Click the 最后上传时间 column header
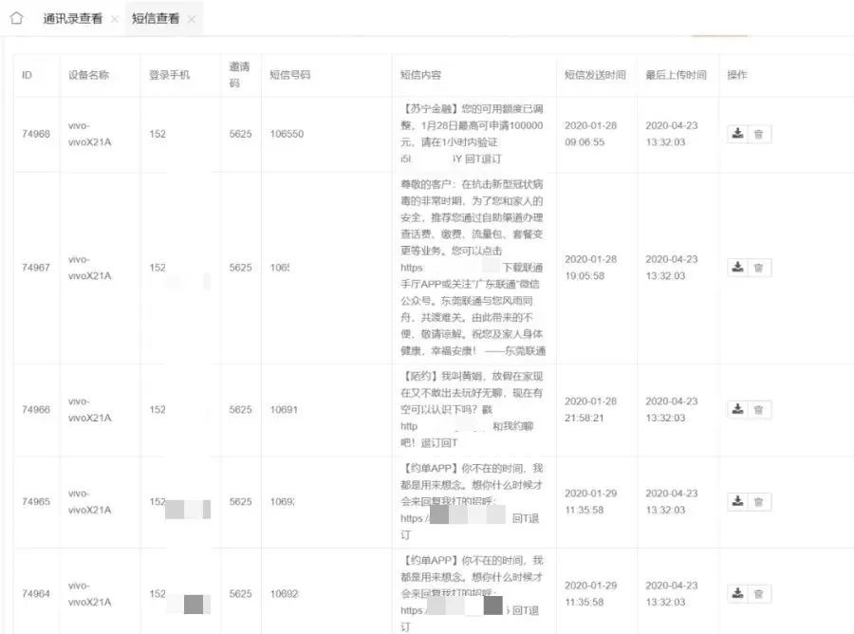Viewport: 854px width, 634px height. pos(676,75)
